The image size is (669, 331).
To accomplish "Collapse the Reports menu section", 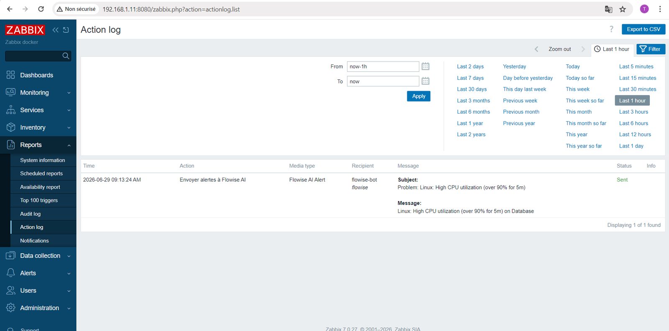I will click(x=38, y=145).
